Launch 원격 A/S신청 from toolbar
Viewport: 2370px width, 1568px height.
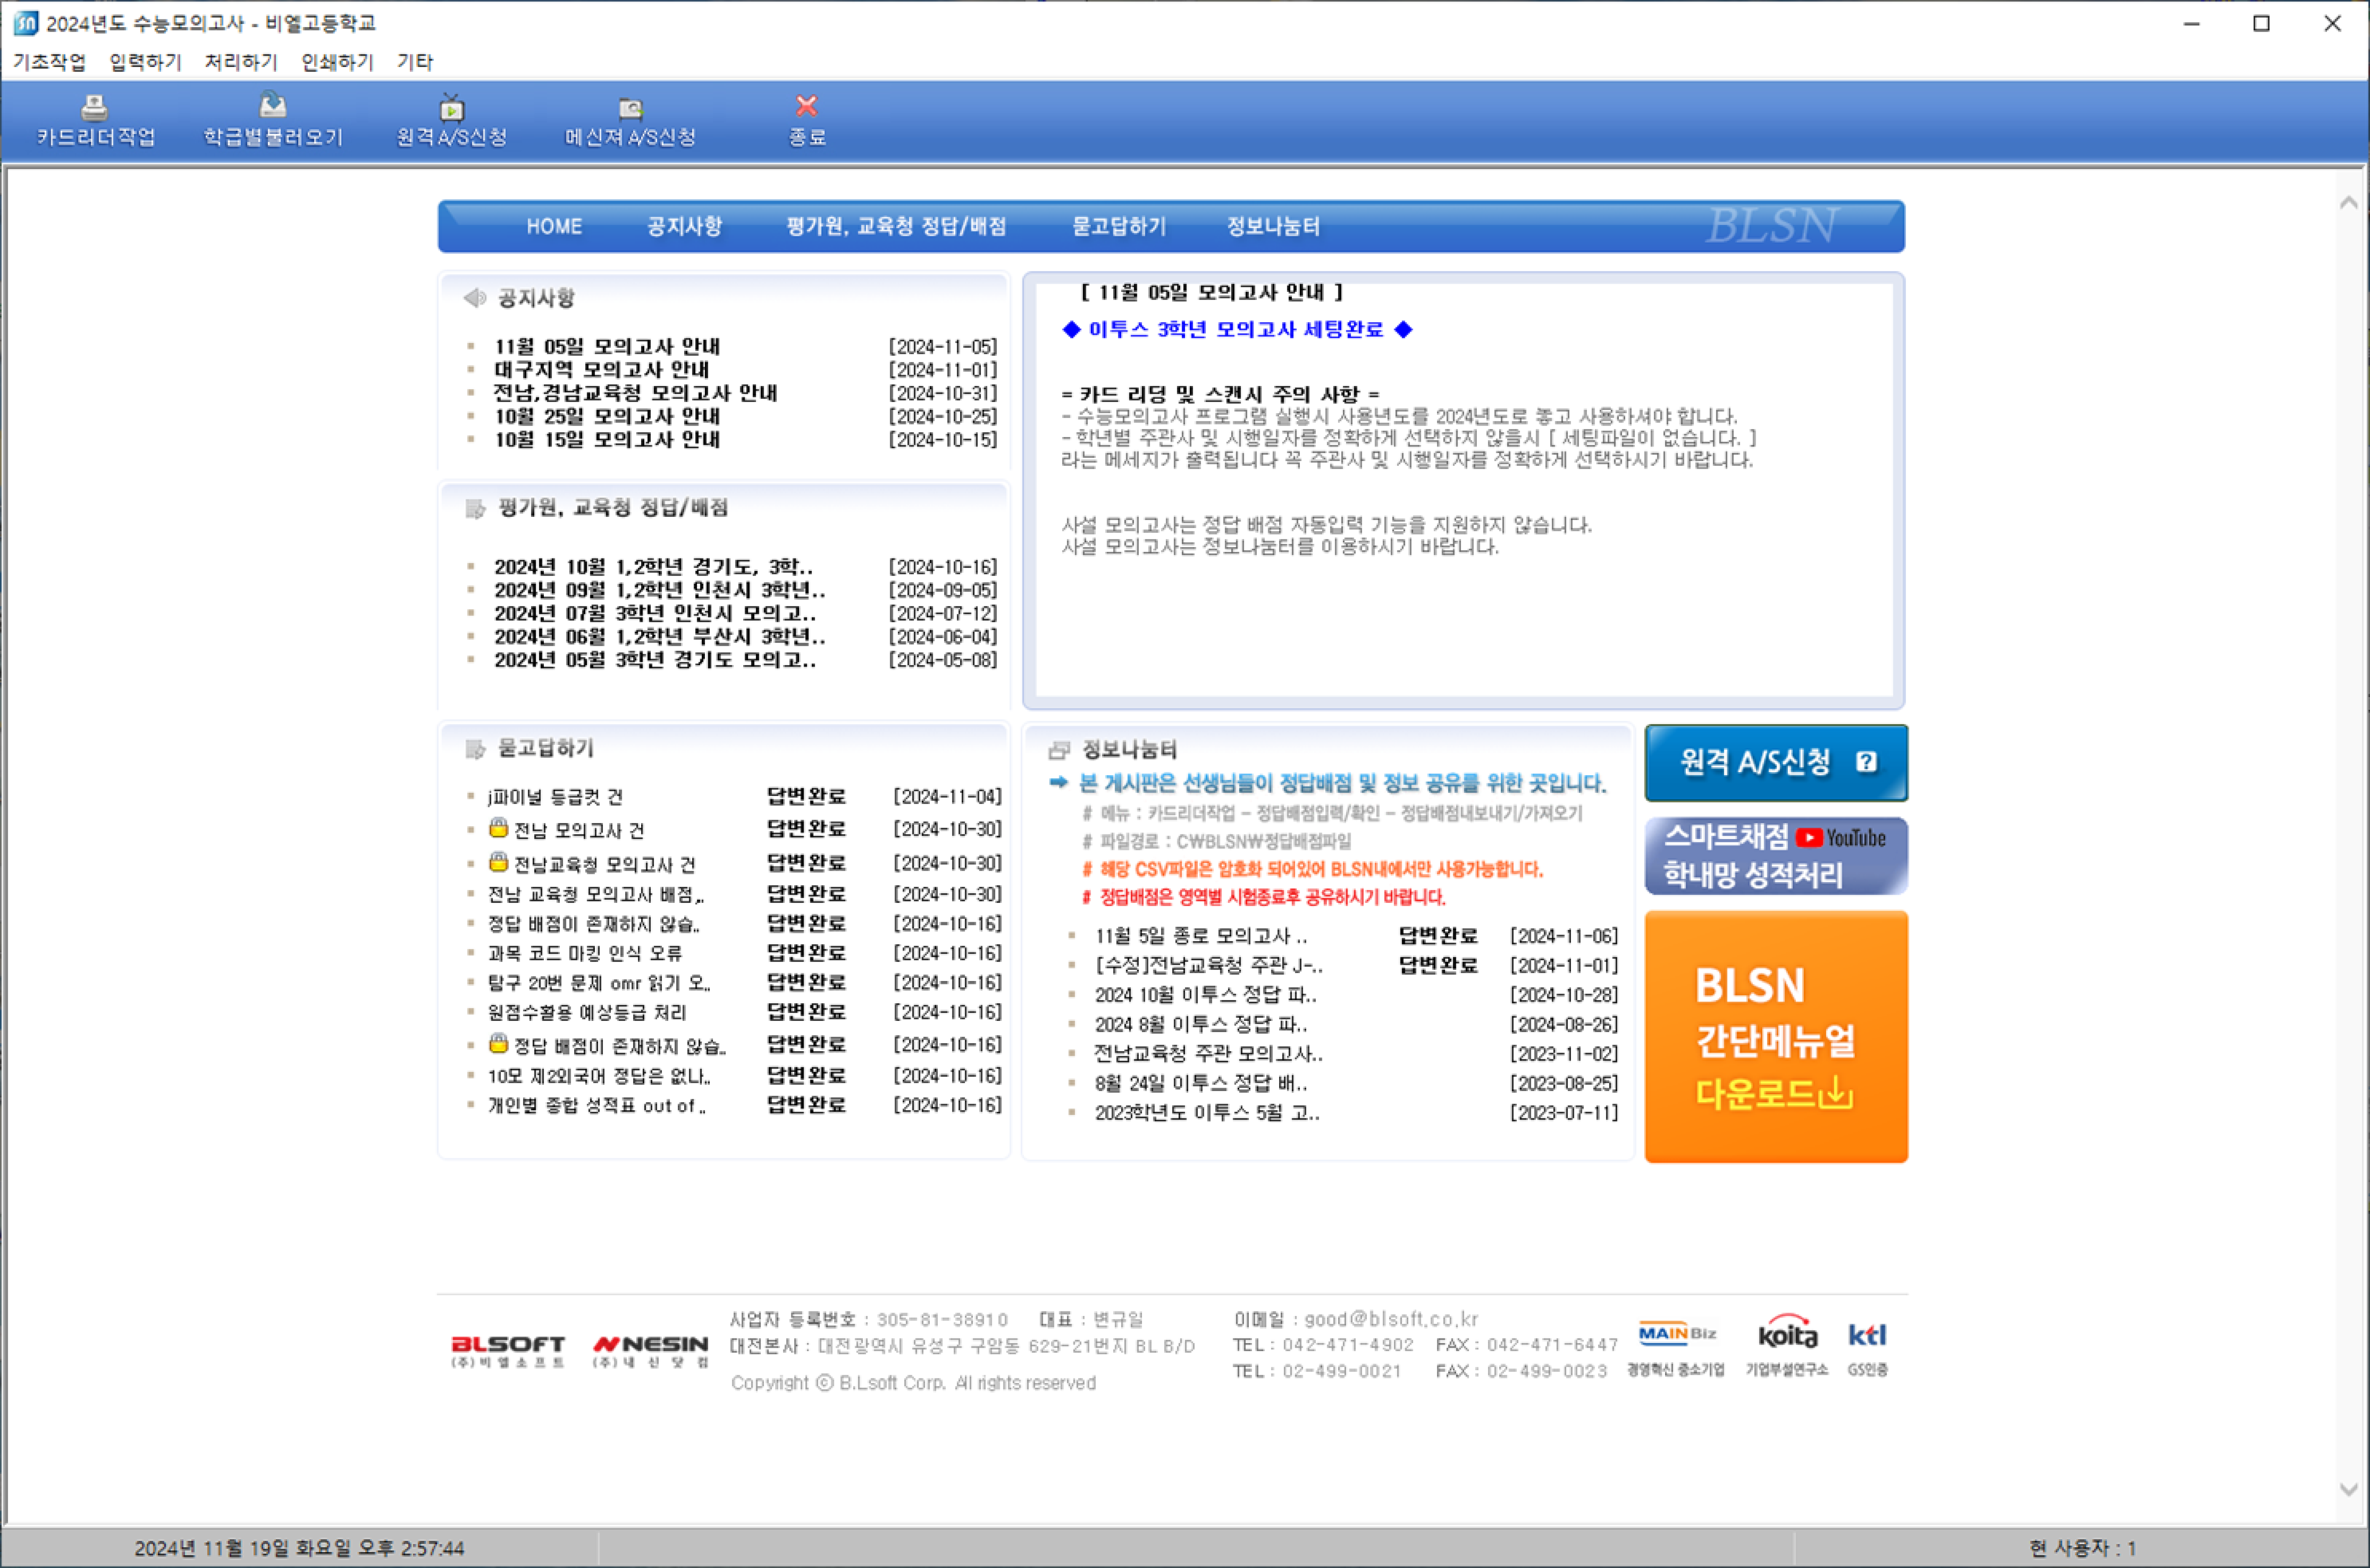452,120
